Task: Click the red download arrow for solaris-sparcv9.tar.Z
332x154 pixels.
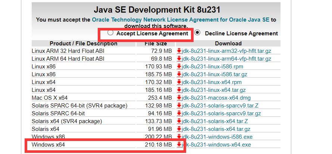Action: tap(179, 106)
